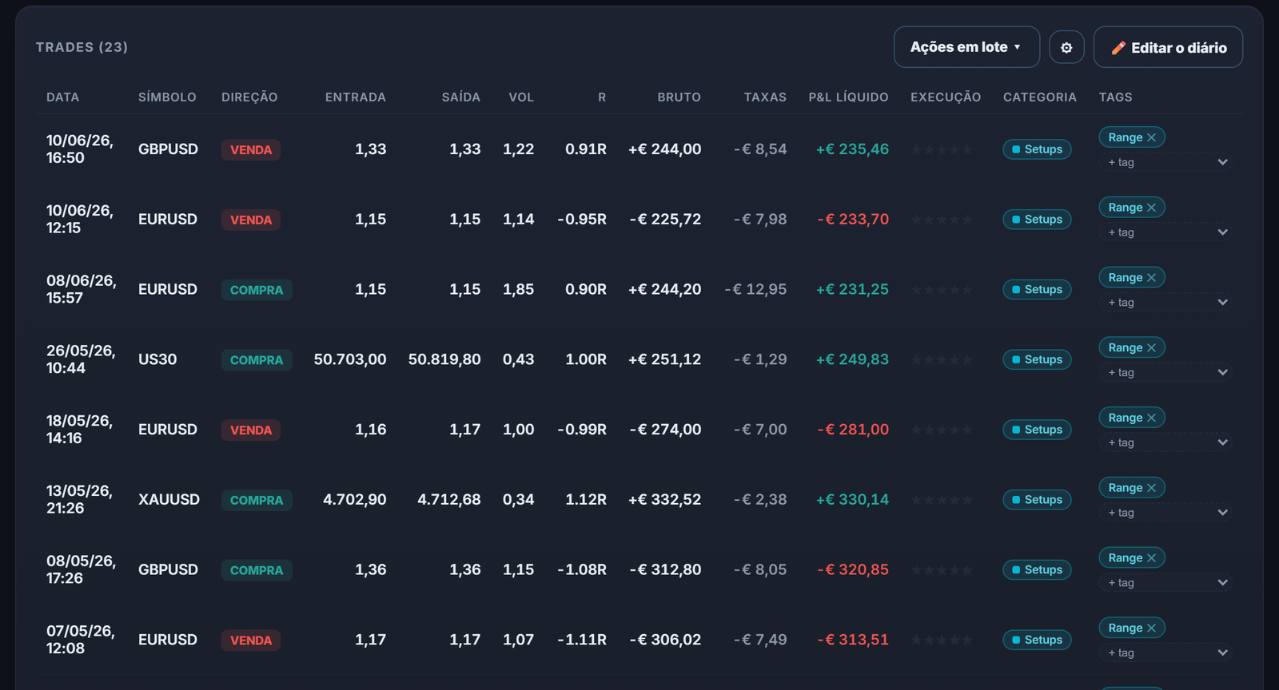Remove Range tag from 10/06/26 12:15 trade
This screenshot has height=690, width=1279.
click(1151, 208)
